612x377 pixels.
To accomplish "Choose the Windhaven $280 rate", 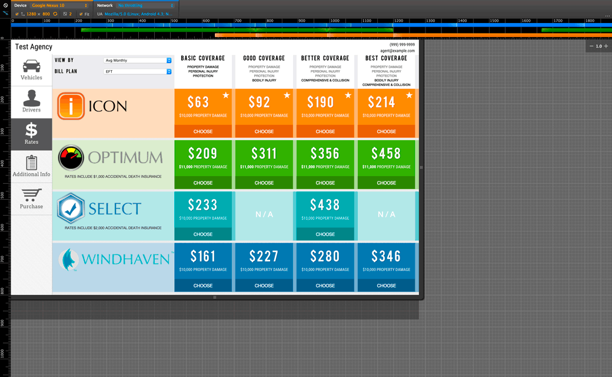I will click(325, 286).
